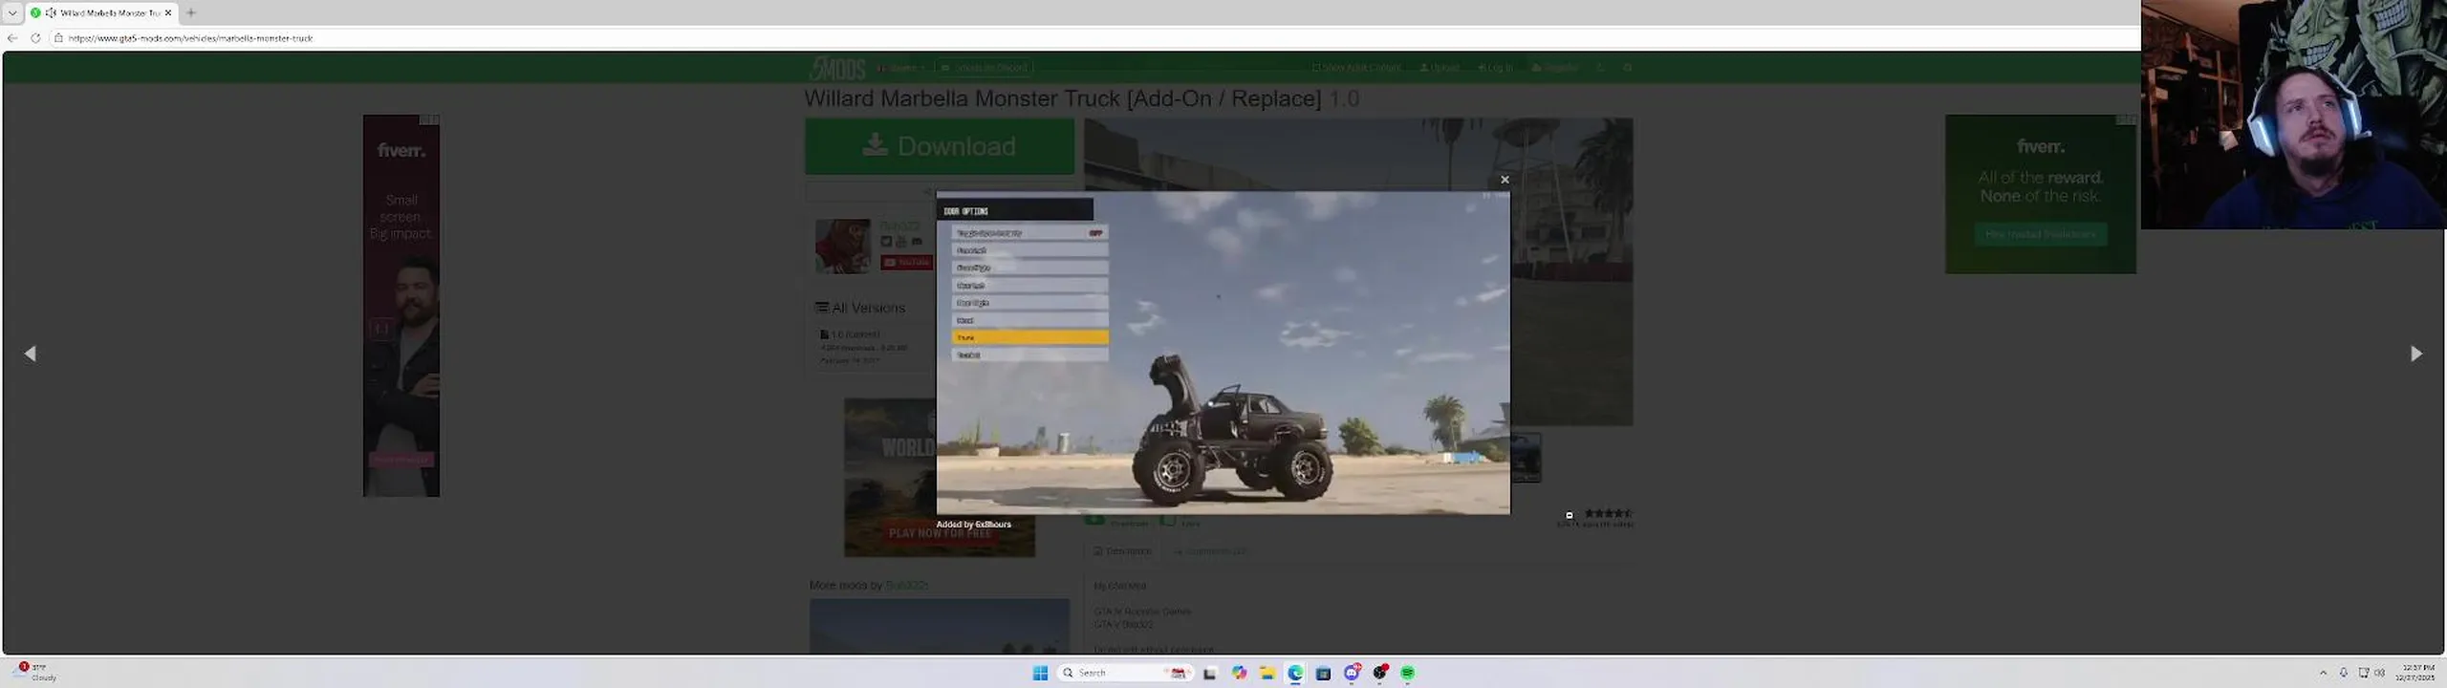Open the OBS Studio taskbar icon
The height and width of the screenshot is (688, 2447).
coord(1379,673)
